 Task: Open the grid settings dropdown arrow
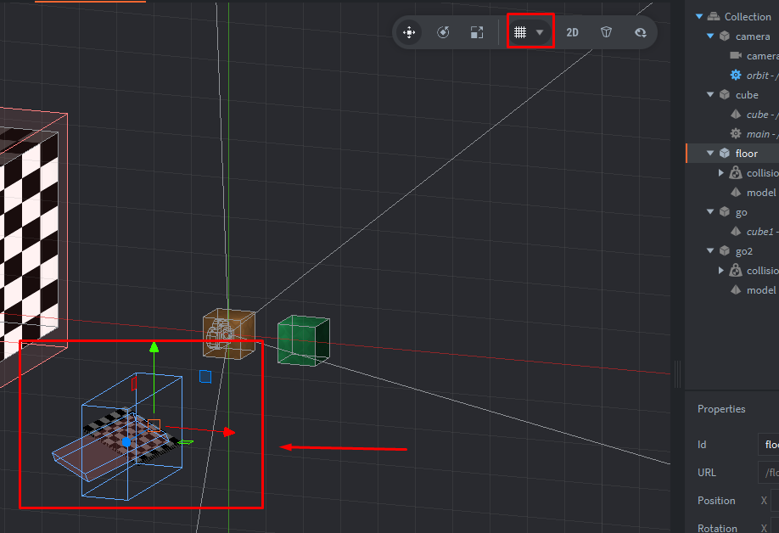[540, 32]
